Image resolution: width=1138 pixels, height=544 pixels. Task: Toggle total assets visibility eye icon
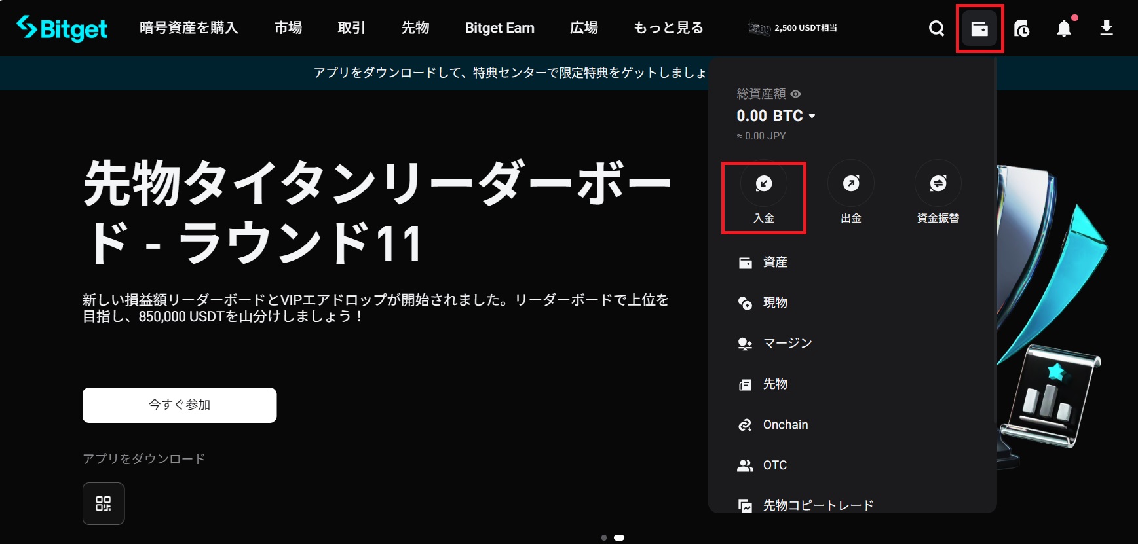(796, 94)
